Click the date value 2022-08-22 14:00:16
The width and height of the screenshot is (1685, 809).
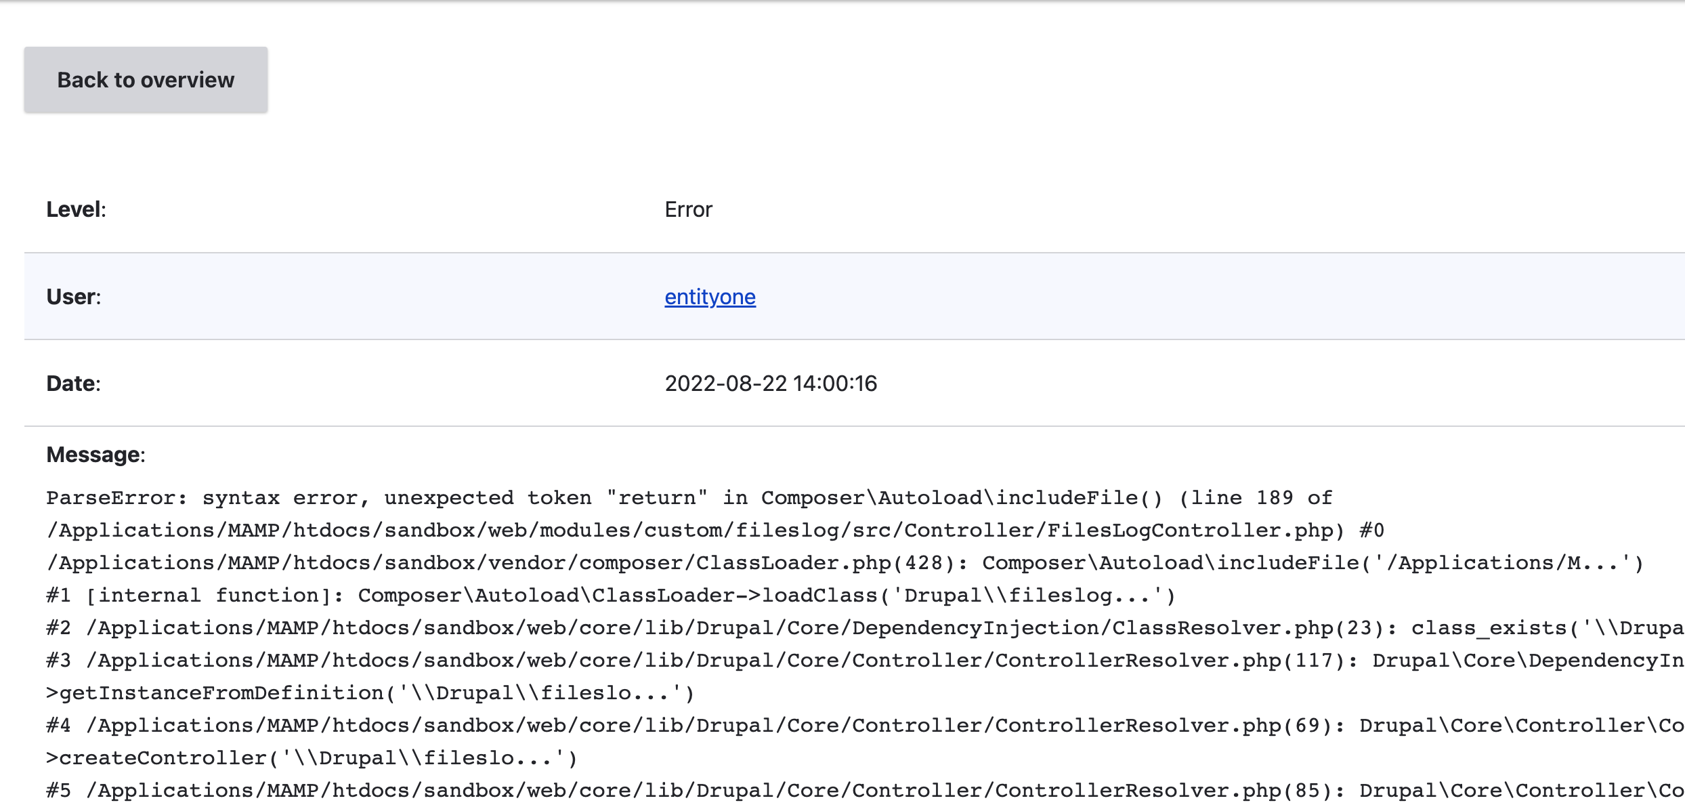(771, 383)
